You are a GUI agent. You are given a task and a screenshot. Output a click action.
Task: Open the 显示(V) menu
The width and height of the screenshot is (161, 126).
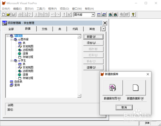point(29,9)
